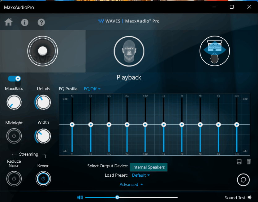Close the MaxxAudioPro window
The height and width of the screenshot is (202, 258).
(x=249, y=7)
